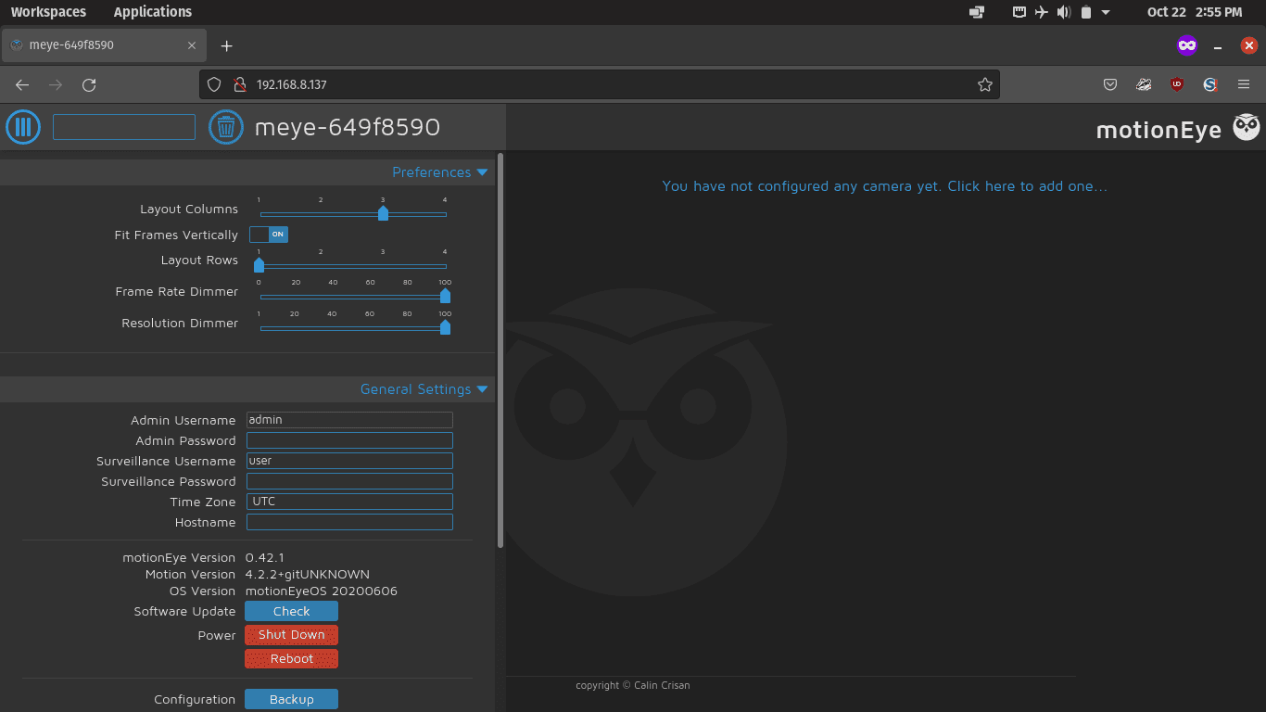This screenshot has height=712, width=1266.
Task: Select the meye-649f8590 browser tab
Action: tap(102, 44)
